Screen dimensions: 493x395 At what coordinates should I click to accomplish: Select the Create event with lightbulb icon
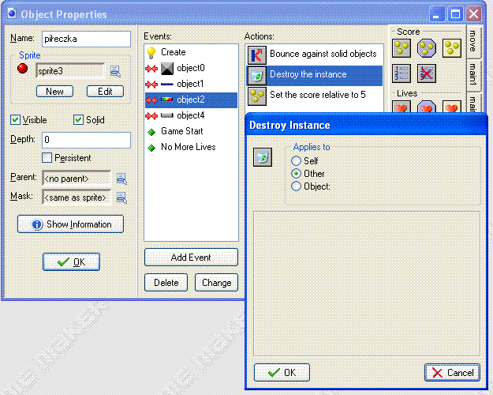pos(173,52)
